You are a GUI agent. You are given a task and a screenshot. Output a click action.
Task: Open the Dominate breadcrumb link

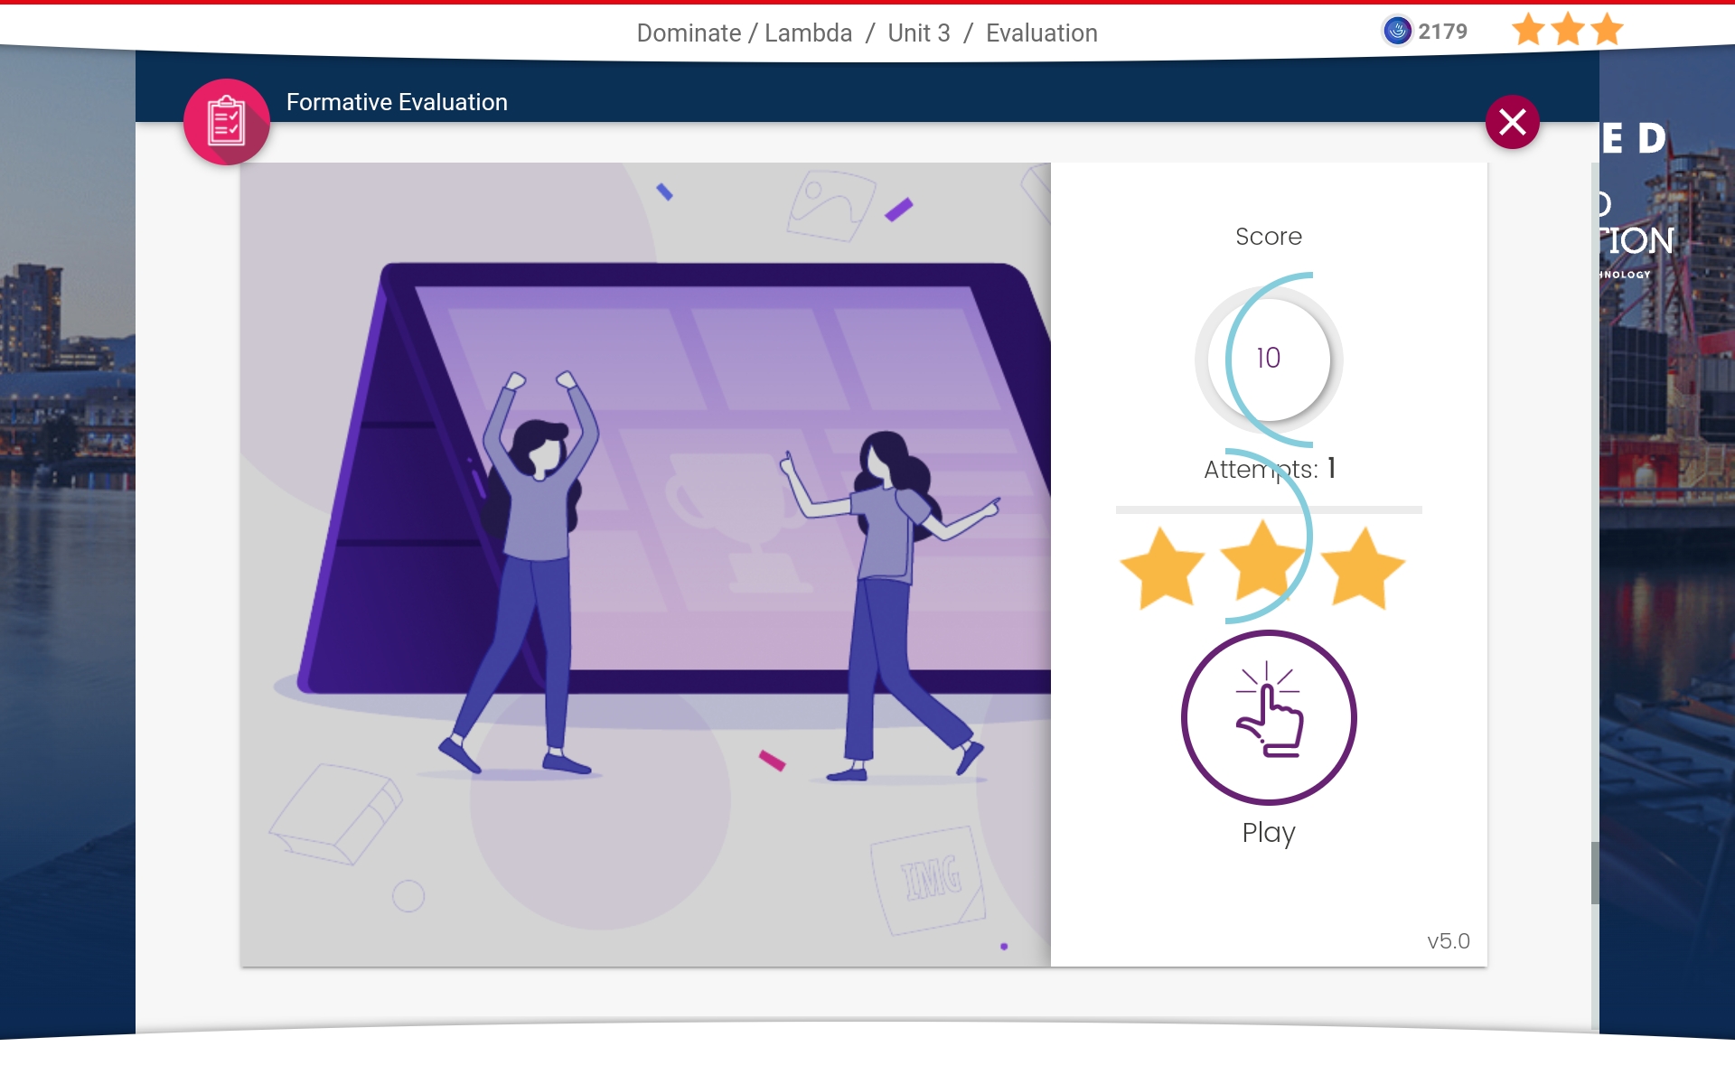[689, 33]
